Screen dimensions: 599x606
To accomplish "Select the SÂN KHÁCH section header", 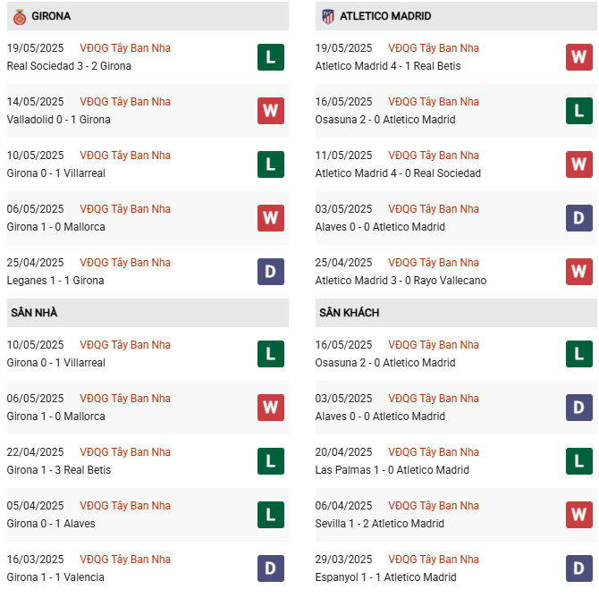I will [349, 313].
